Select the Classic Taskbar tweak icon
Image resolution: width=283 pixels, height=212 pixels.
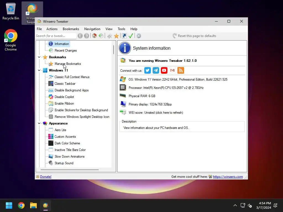[51, 84]
